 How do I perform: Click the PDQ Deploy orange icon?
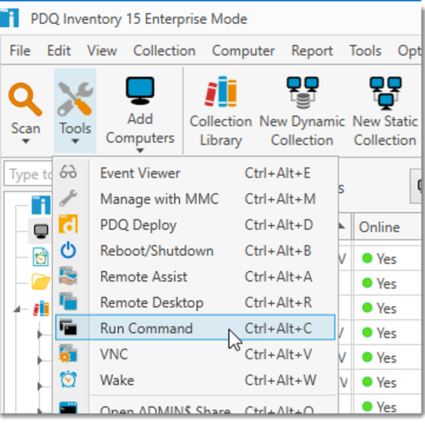[68, 224]
